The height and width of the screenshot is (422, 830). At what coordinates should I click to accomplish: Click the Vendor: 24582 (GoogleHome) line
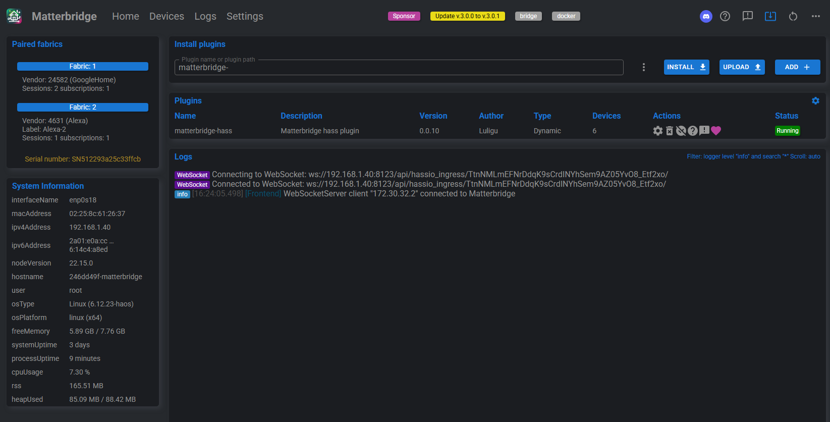(69, 80)
